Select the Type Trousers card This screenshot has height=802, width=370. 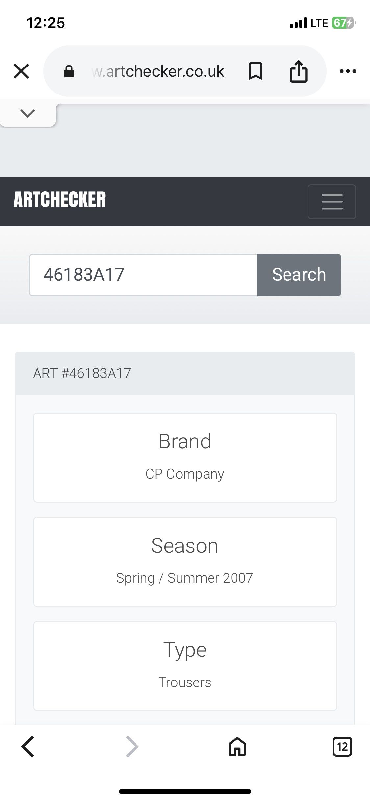click(185, 666)
